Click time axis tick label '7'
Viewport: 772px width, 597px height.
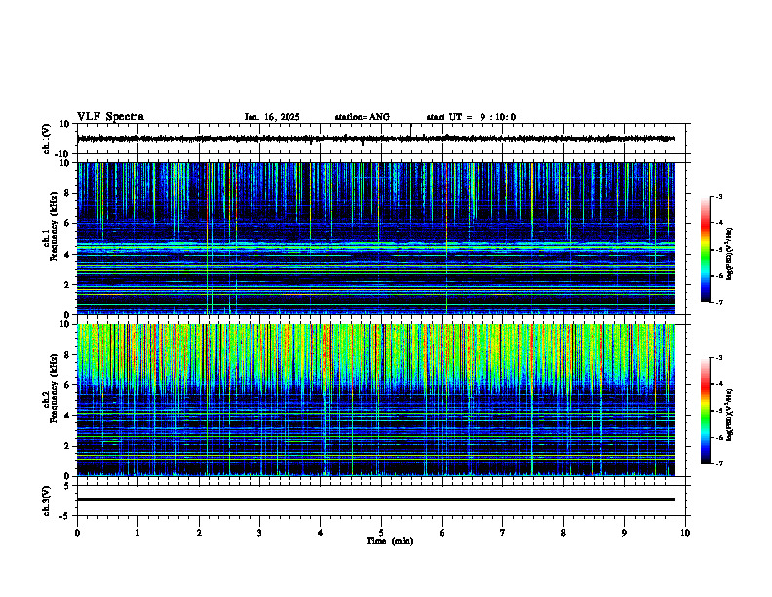pos(503,533)
